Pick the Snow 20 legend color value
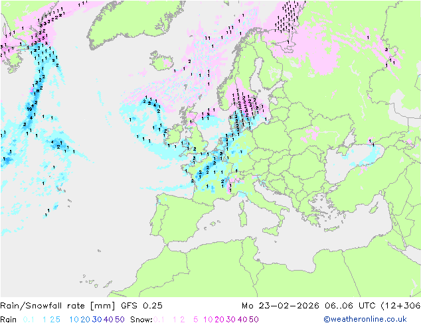The height and width of the screenshot is (325, 421). tap(219, 320)
